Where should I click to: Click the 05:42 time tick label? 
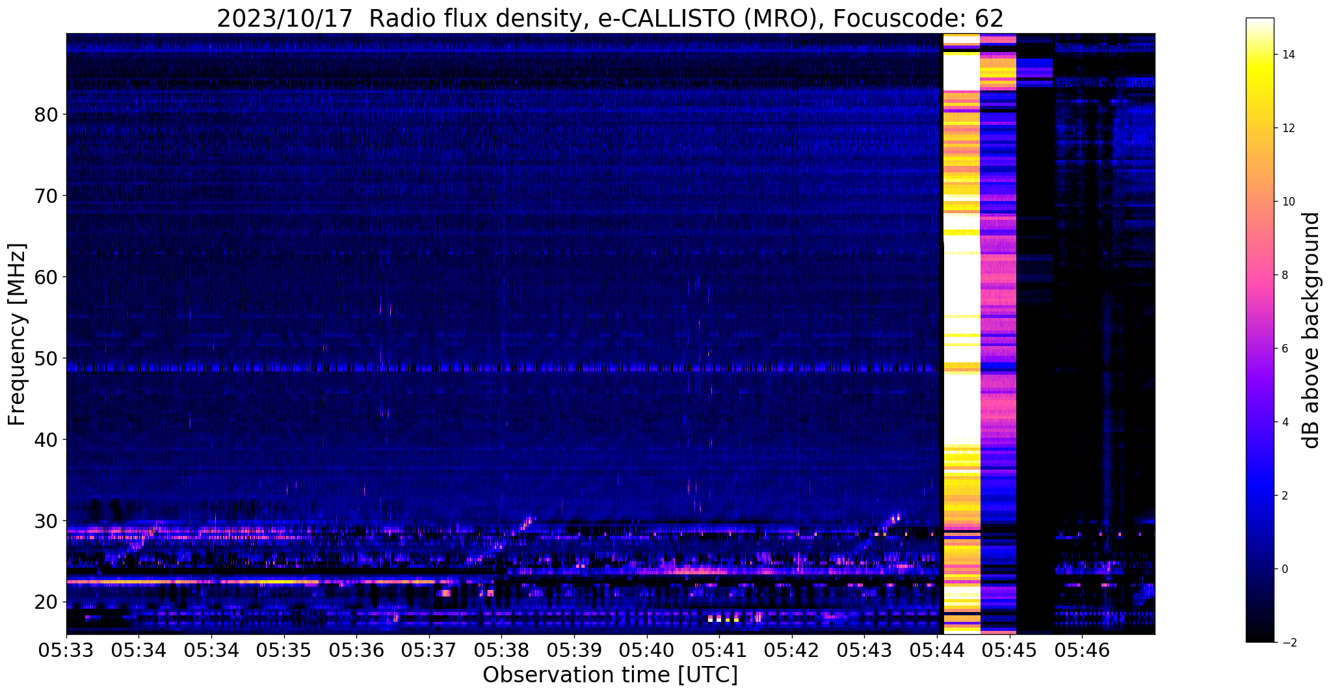coord(792,649)
